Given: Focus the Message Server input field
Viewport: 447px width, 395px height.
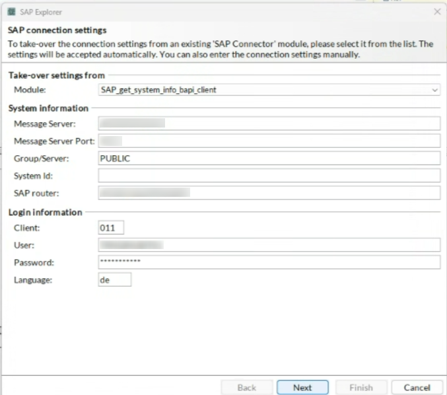Looking at the screenshot, I should point(269,124).
